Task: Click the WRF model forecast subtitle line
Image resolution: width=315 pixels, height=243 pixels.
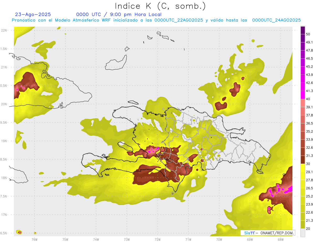Action: tap(156, 20)
